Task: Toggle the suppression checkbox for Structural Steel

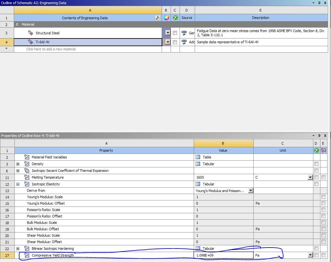Action: tap(175, 33)
